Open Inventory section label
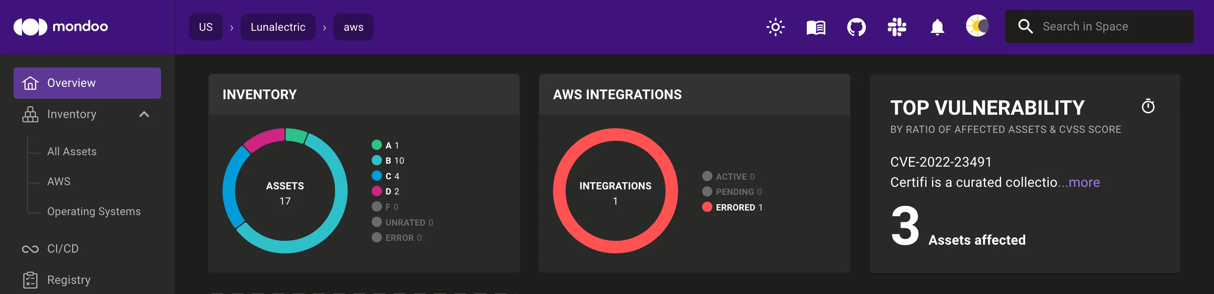Screen dimensions: 1214x294 point(72,114)
